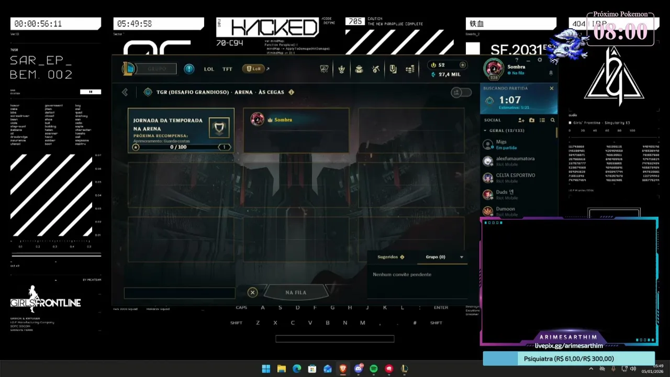This screenshot has height=377, width=670.
Task: Leave queue with round X button
Action: (x=252, y=293)
